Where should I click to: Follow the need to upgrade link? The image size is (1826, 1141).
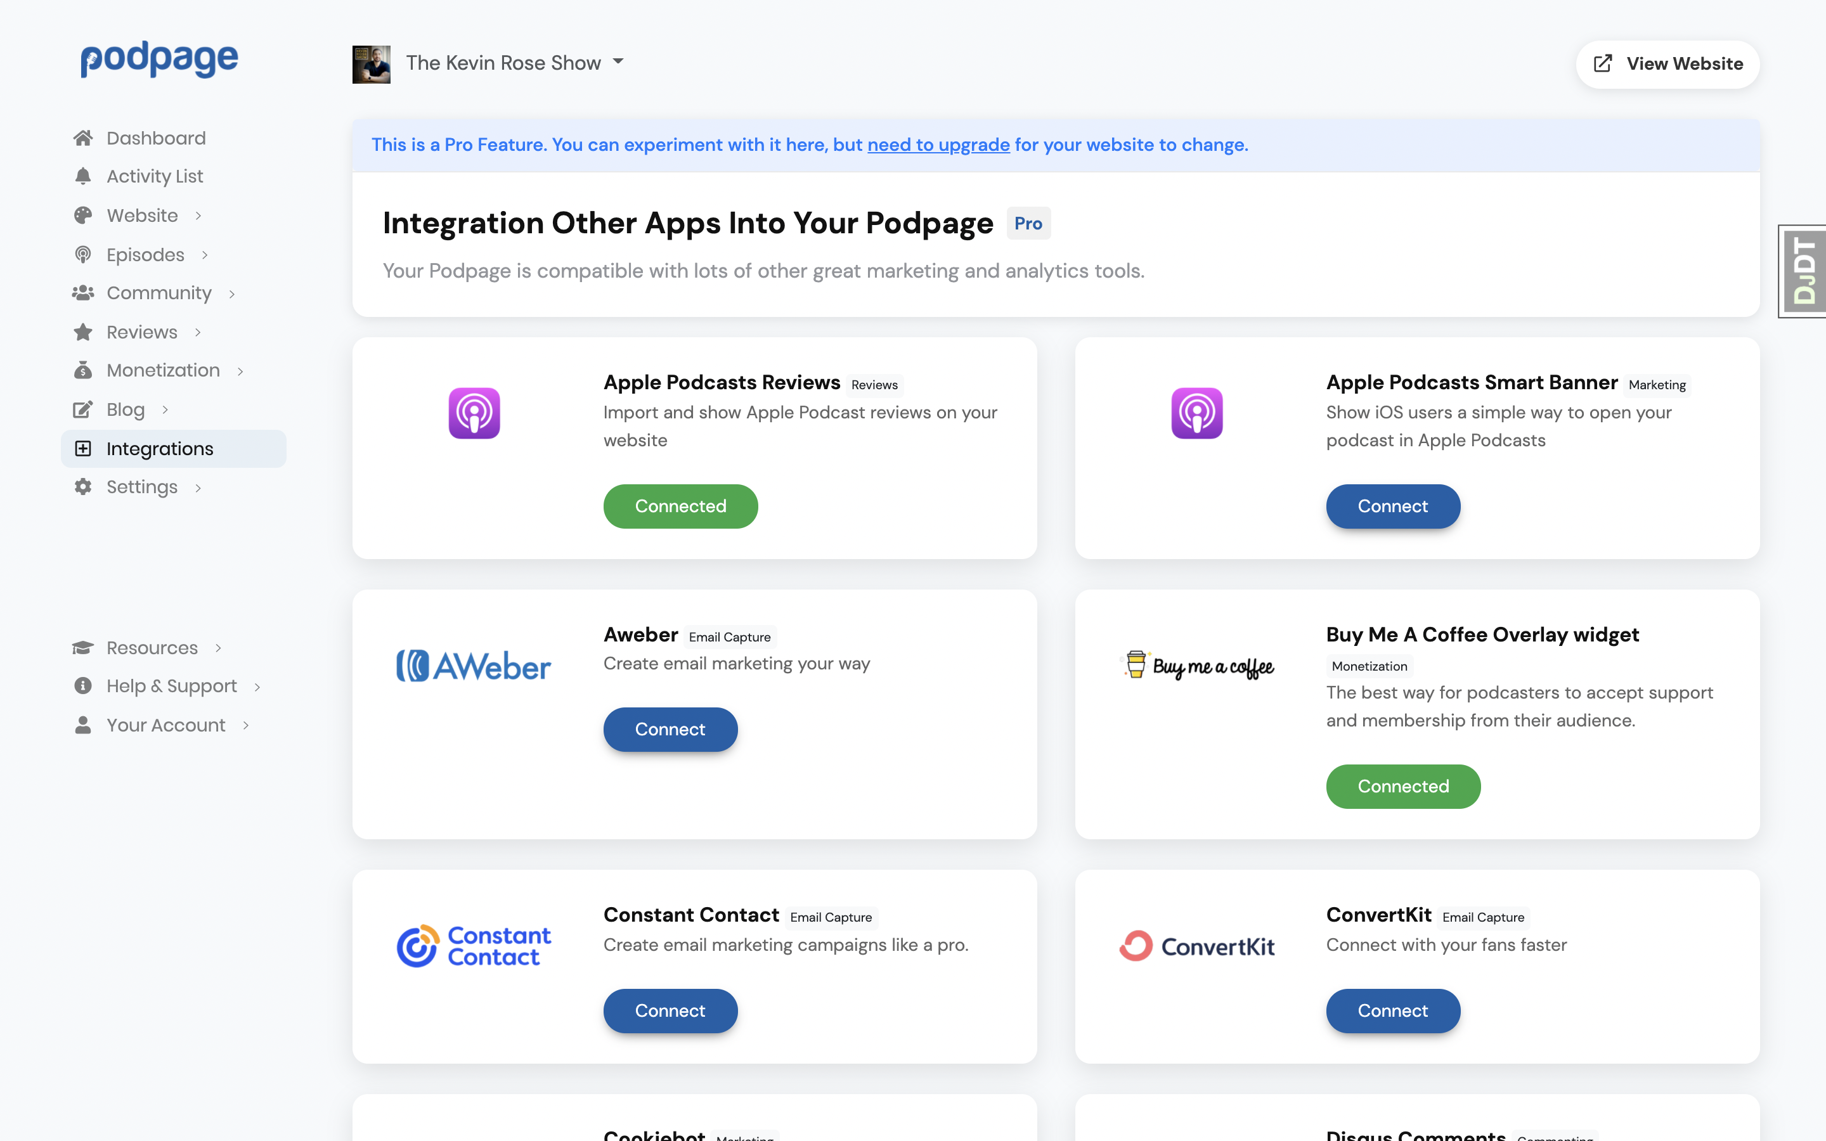pos(938,145)
